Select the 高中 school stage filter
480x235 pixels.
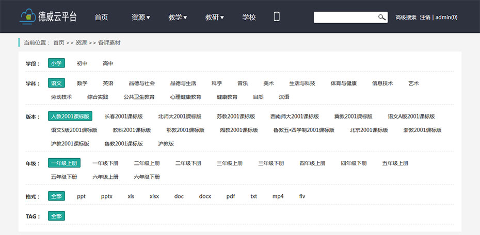coord(108,63)
